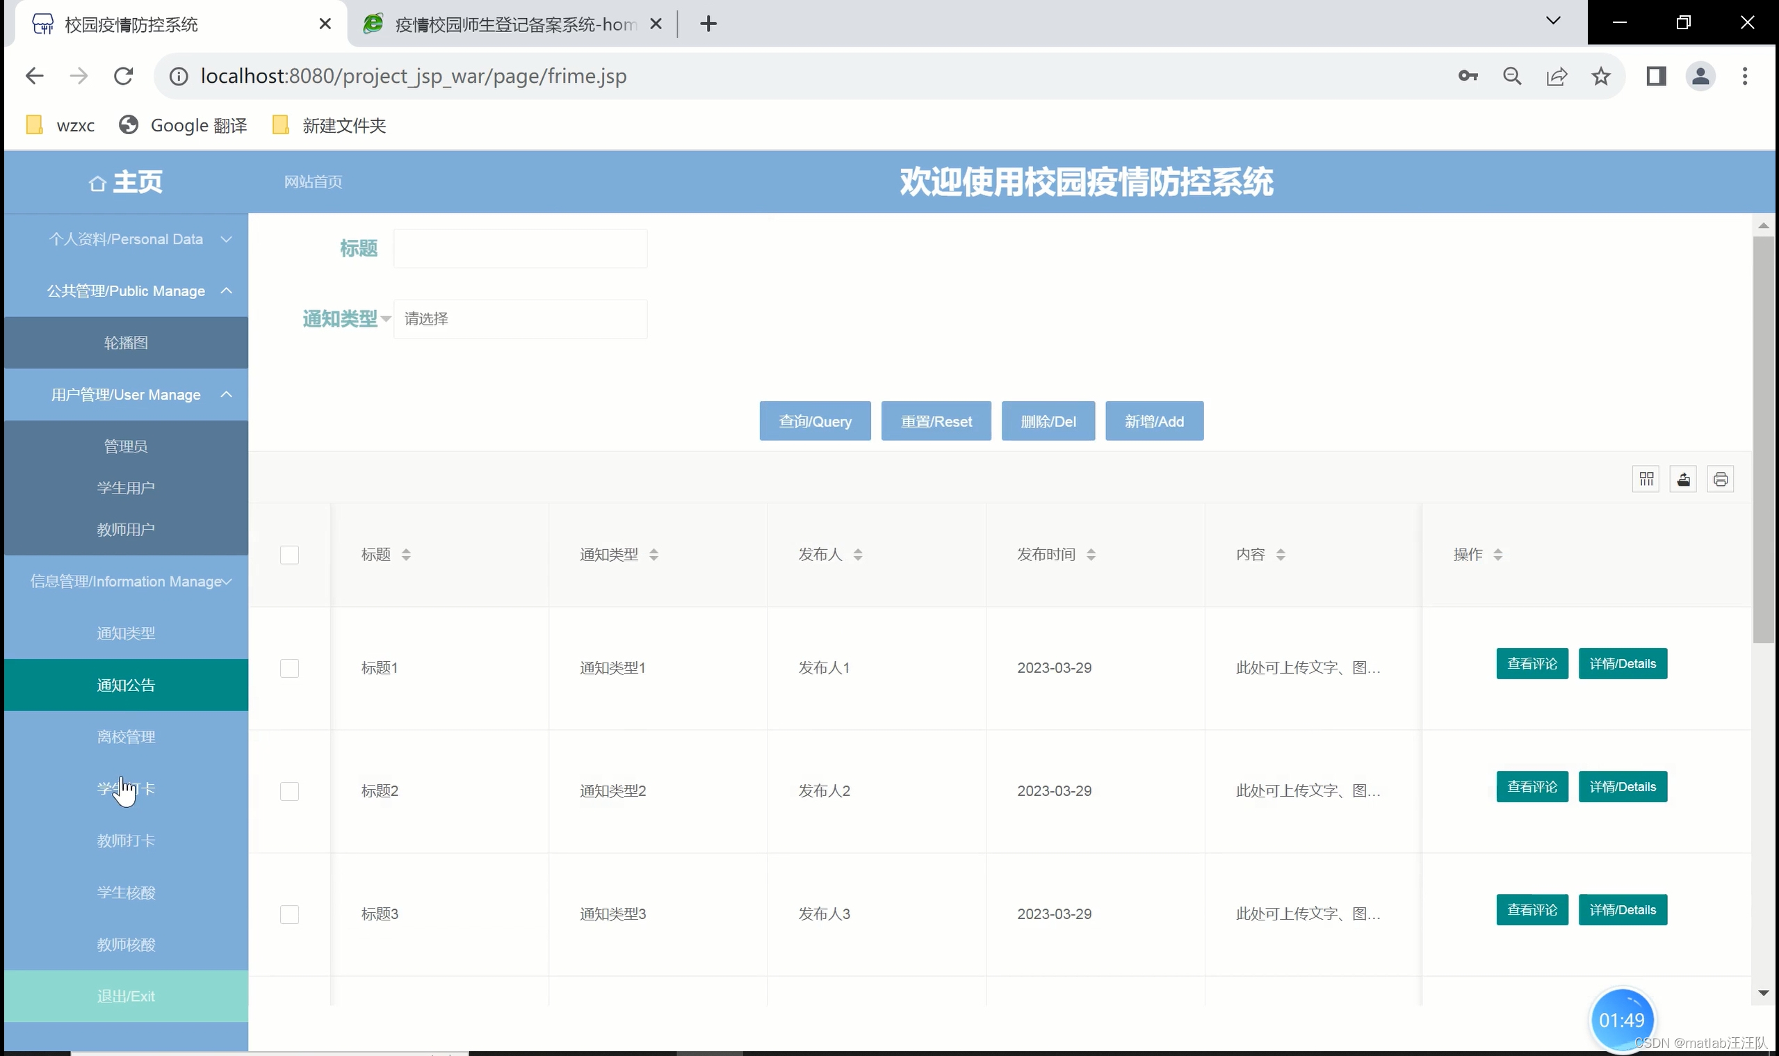
Task: Click the table export icon
Action: click(x=1683, y=479)
